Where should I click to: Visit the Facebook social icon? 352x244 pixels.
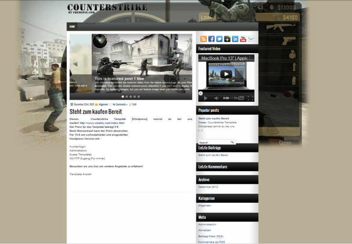pyautogui.click(x=211, y=39)
